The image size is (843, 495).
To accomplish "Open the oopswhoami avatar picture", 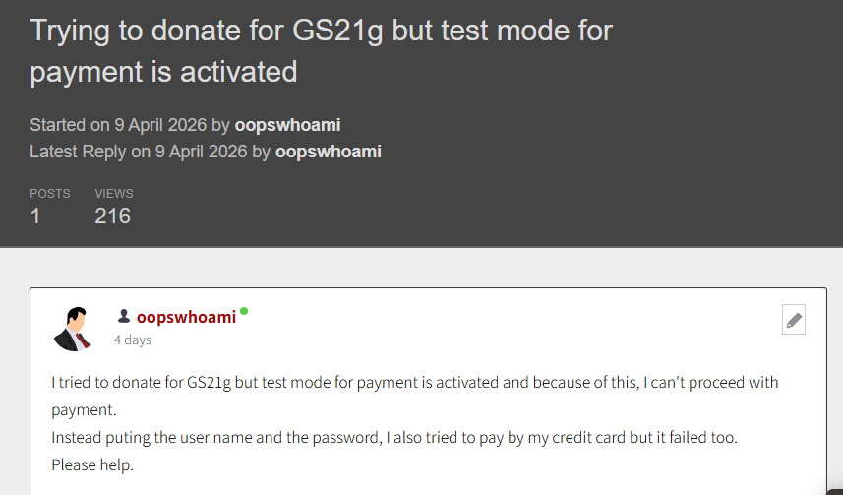I will (x=72, y=328).
